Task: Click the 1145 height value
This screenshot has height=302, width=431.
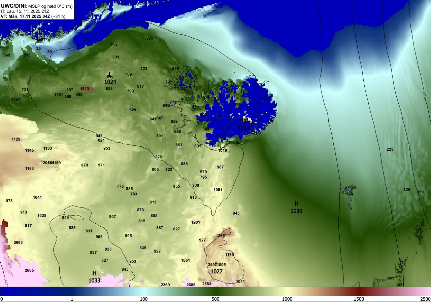Action: click(29, 150)
